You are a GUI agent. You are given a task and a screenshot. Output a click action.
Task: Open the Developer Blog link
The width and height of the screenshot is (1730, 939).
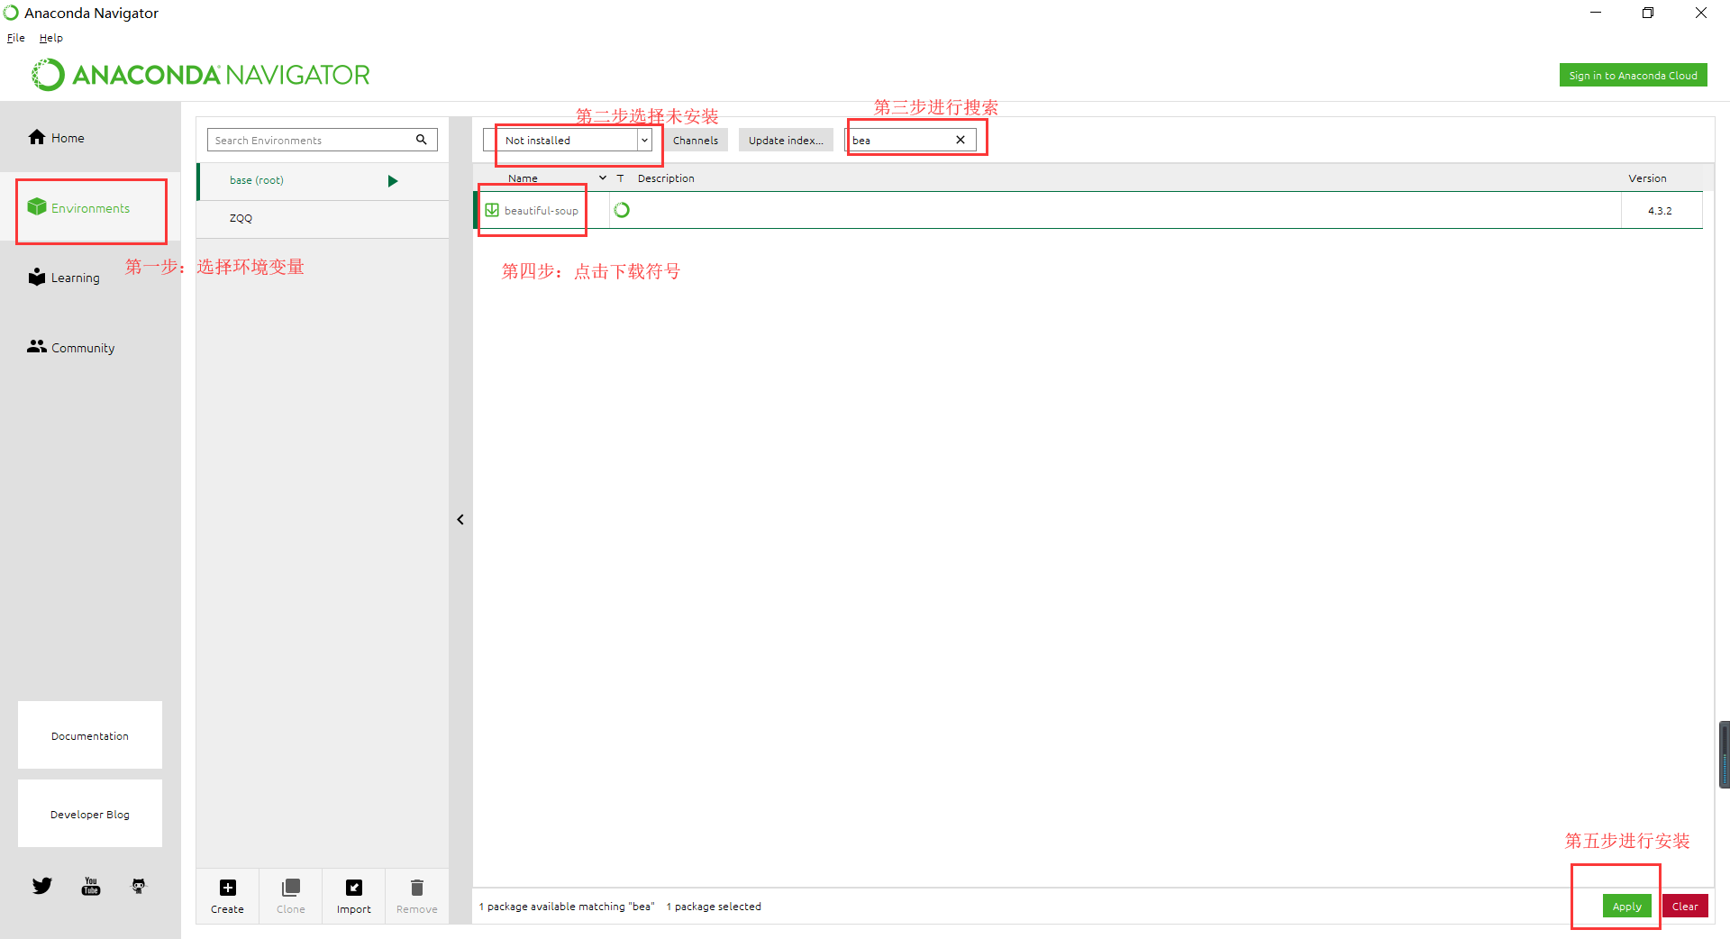[x=90, y=814]
